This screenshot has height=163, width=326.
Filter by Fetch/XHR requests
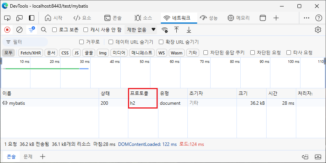tap(31, 53)
